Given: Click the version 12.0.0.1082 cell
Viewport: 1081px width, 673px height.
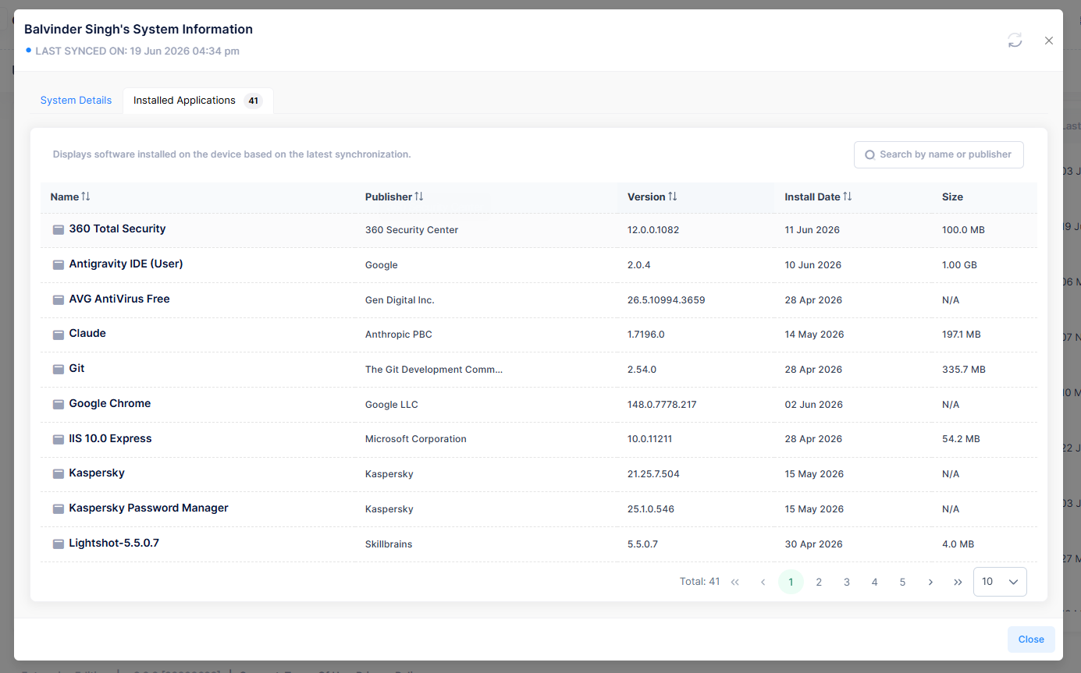Looking at the screenshot, I should [653, 230].
